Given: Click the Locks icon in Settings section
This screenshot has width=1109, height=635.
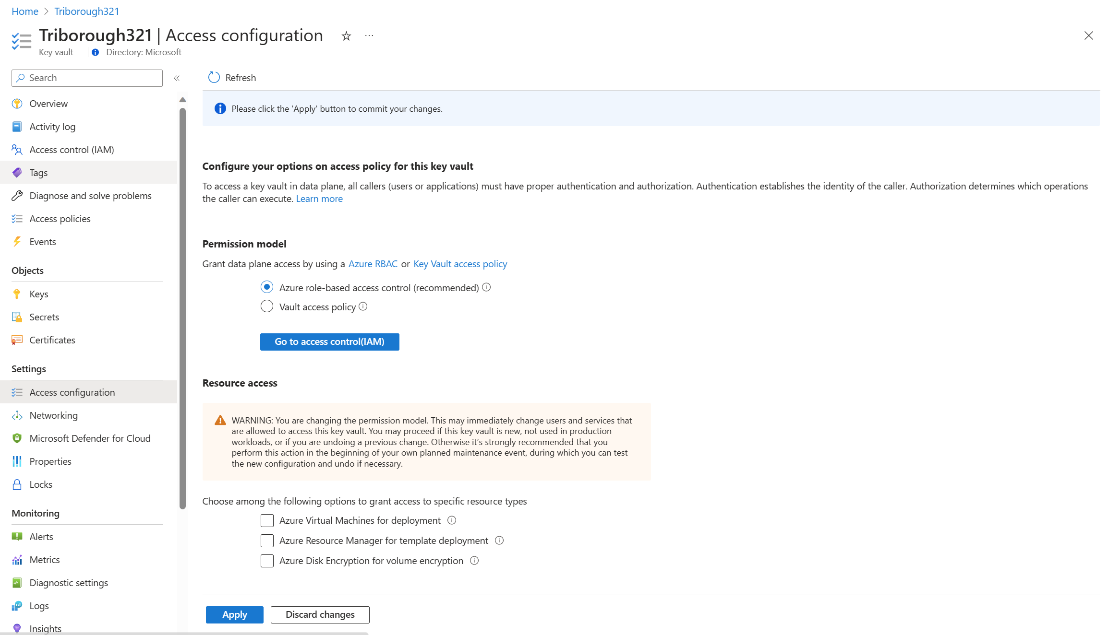Looking at the screenshot, I should coord(17,483).
